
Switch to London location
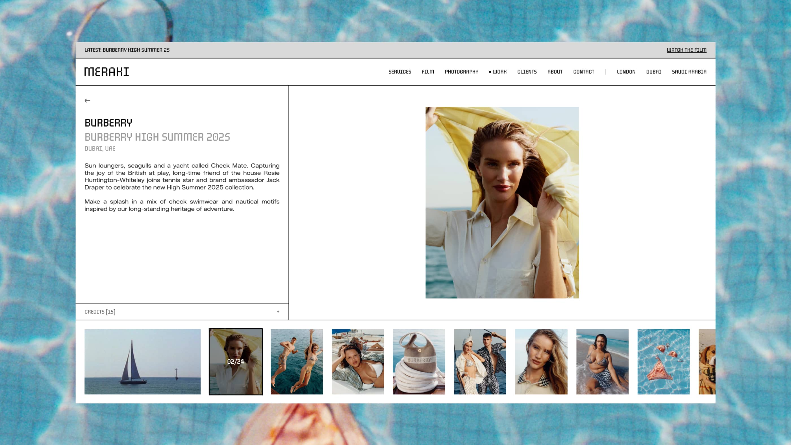(626, 72)
